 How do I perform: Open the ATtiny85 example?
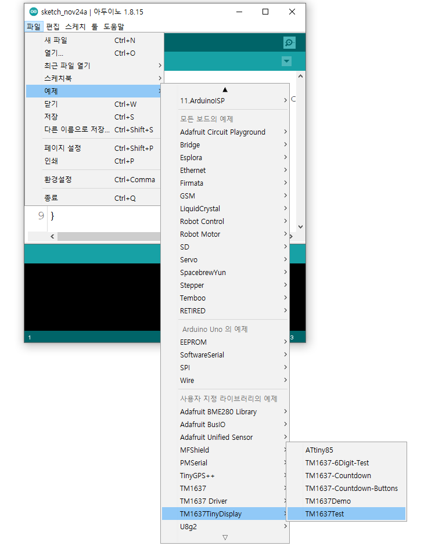(346, 450)
